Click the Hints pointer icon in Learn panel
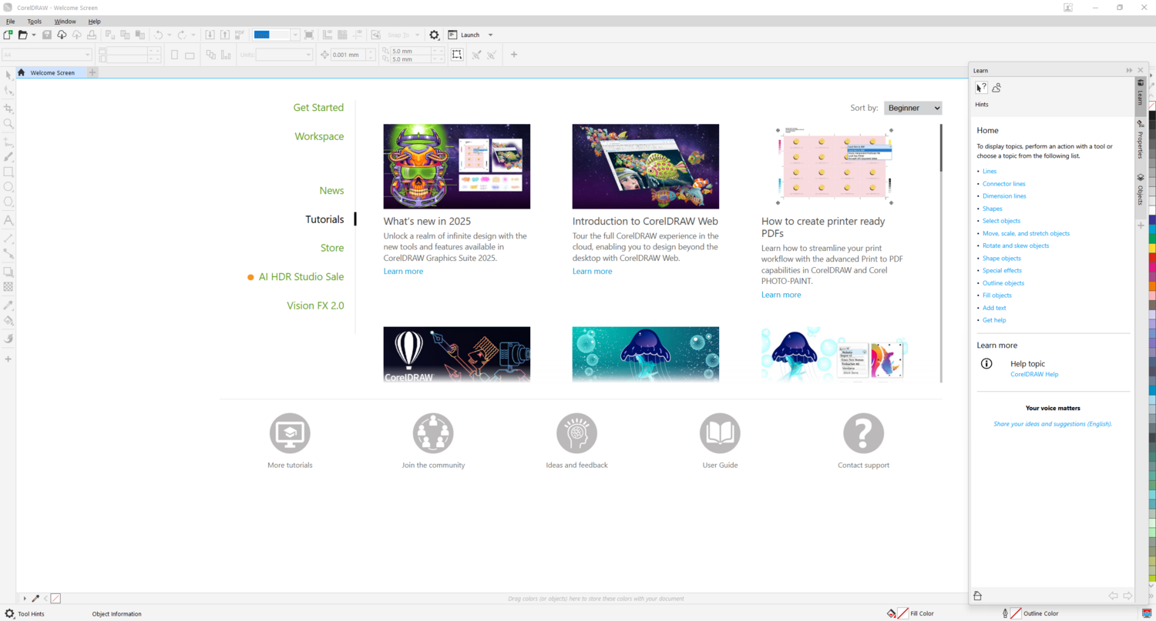The width and height of the screenshot is (1156, 621). point(981,88)
